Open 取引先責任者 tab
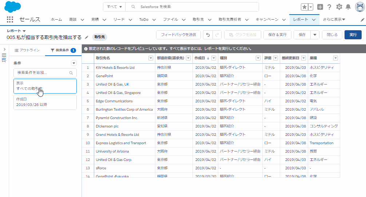 click(230, 20)
